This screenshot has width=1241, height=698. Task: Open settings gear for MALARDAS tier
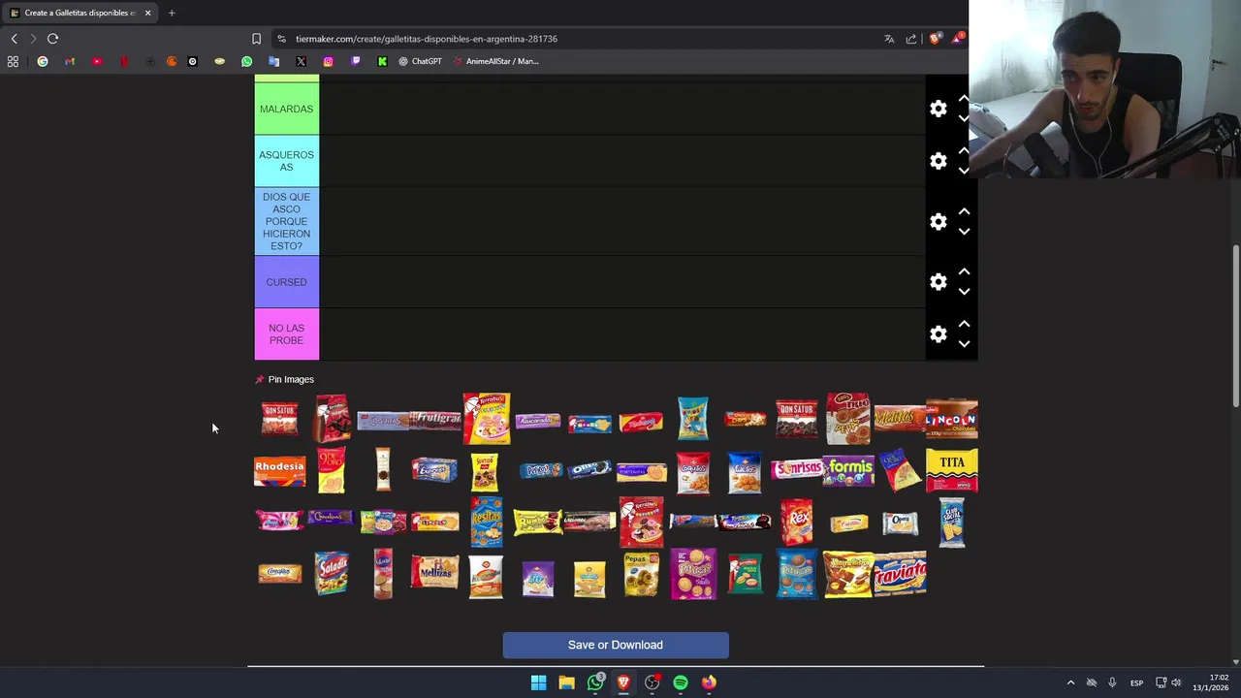pyautogui.click(x=938, y=109)
